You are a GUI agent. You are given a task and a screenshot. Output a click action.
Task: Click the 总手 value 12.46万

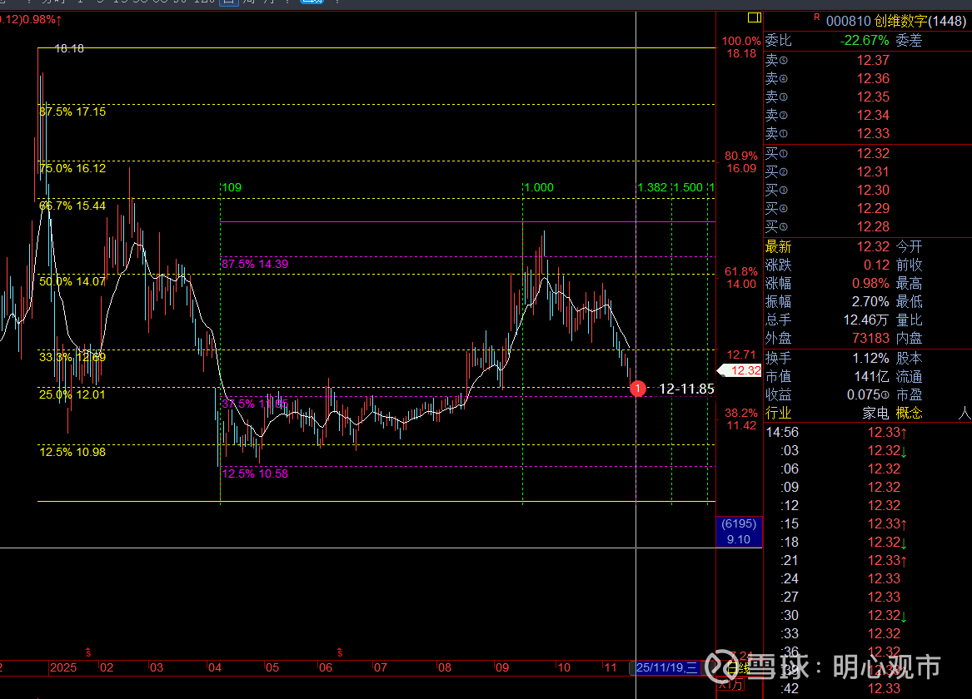866,320
